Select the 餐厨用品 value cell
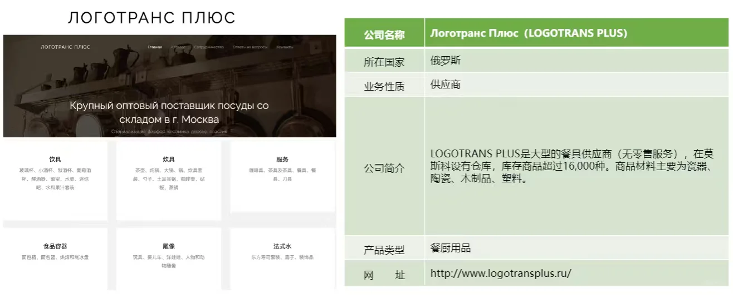 [577, 248]
